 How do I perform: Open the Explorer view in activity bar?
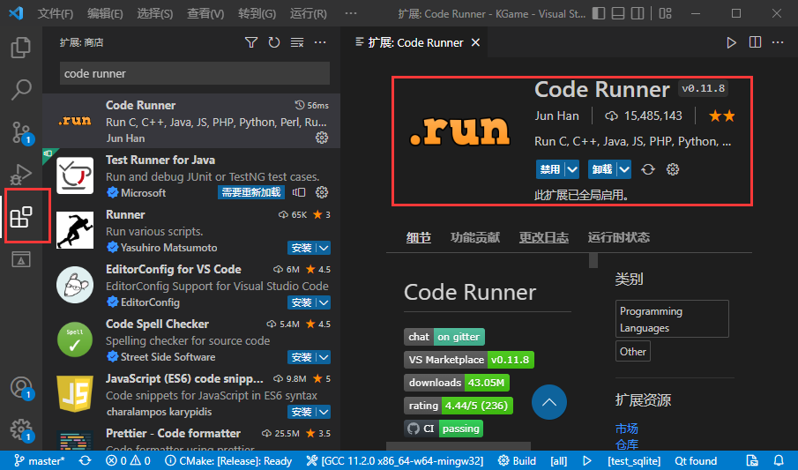point(20,47)
